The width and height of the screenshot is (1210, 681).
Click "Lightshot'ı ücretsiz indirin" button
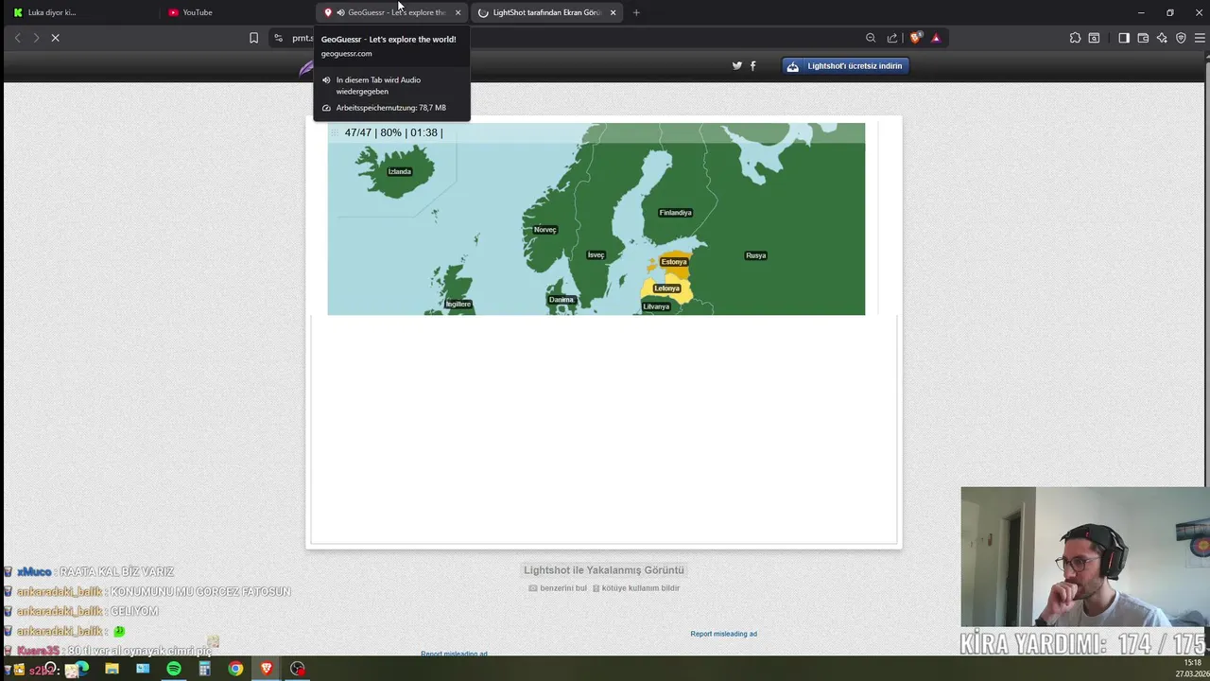(845, 66)
